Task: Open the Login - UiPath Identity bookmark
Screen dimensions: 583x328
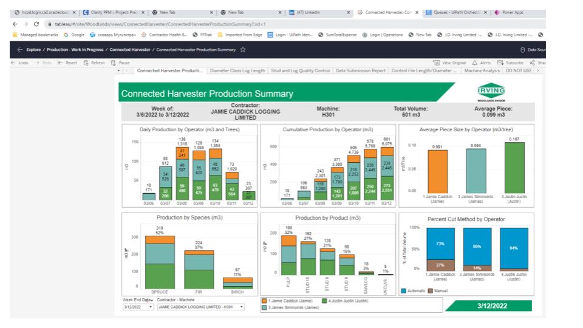Action: (x=290, y=35)
